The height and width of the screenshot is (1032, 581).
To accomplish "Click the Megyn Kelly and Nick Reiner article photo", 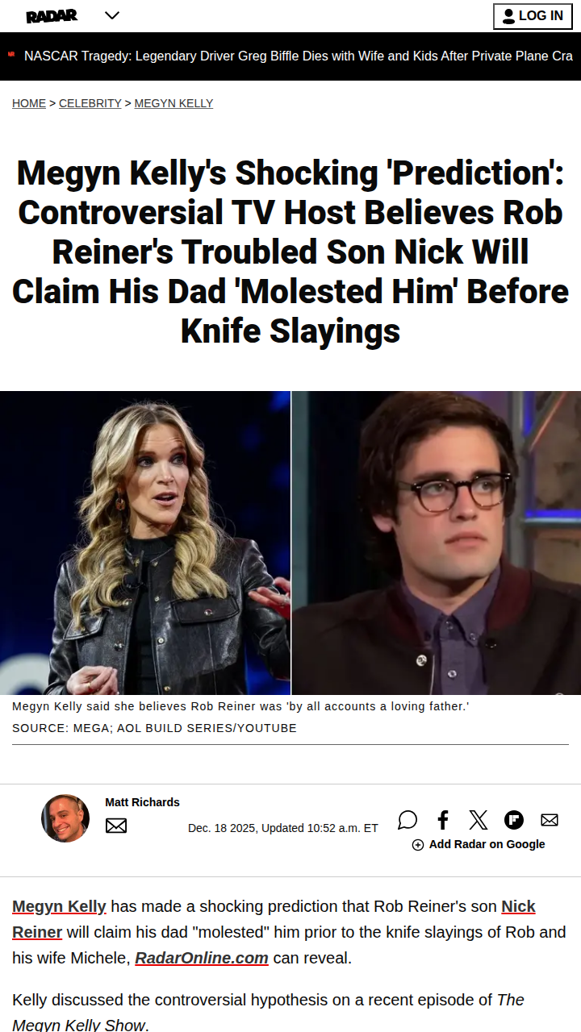I will [290, 543].
